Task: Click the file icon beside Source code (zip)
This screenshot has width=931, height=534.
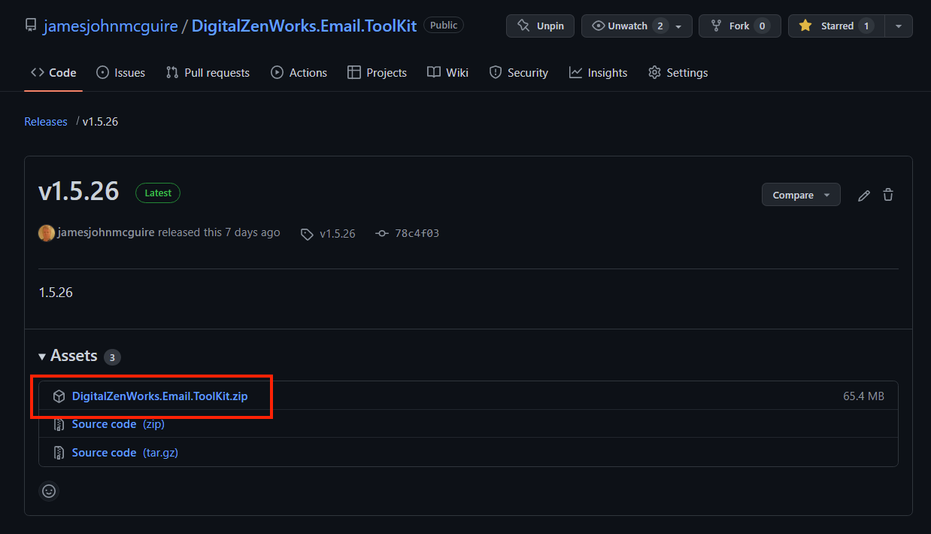Action: pyautogui.click(x=59, y=424)
